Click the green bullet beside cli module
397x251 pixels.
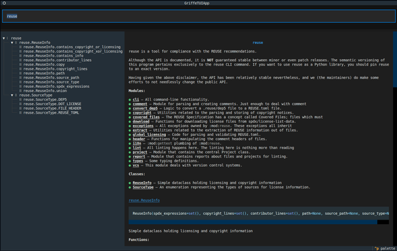pos(130,100)
